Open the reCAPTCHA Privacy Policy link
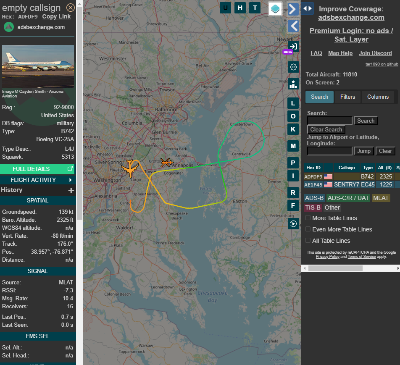The image size is (400, 365). point(328,257)
